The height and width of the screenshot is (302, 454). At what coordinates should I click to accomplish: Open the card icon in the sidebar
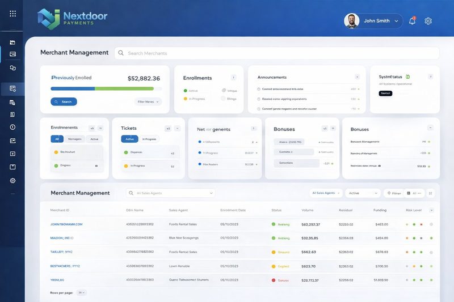[x=12, y=54]
